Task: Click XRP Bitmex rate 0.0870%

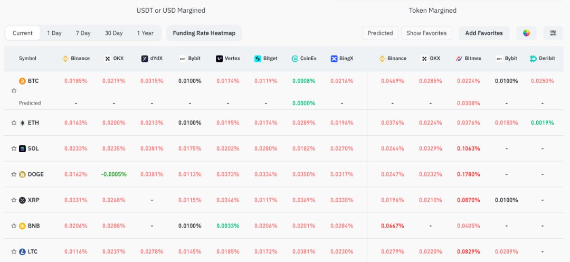Action: (469, 200)
